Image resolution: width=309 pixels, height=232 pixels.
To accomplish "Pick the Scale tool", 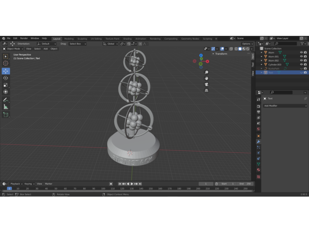I will (x=6, y=85).
